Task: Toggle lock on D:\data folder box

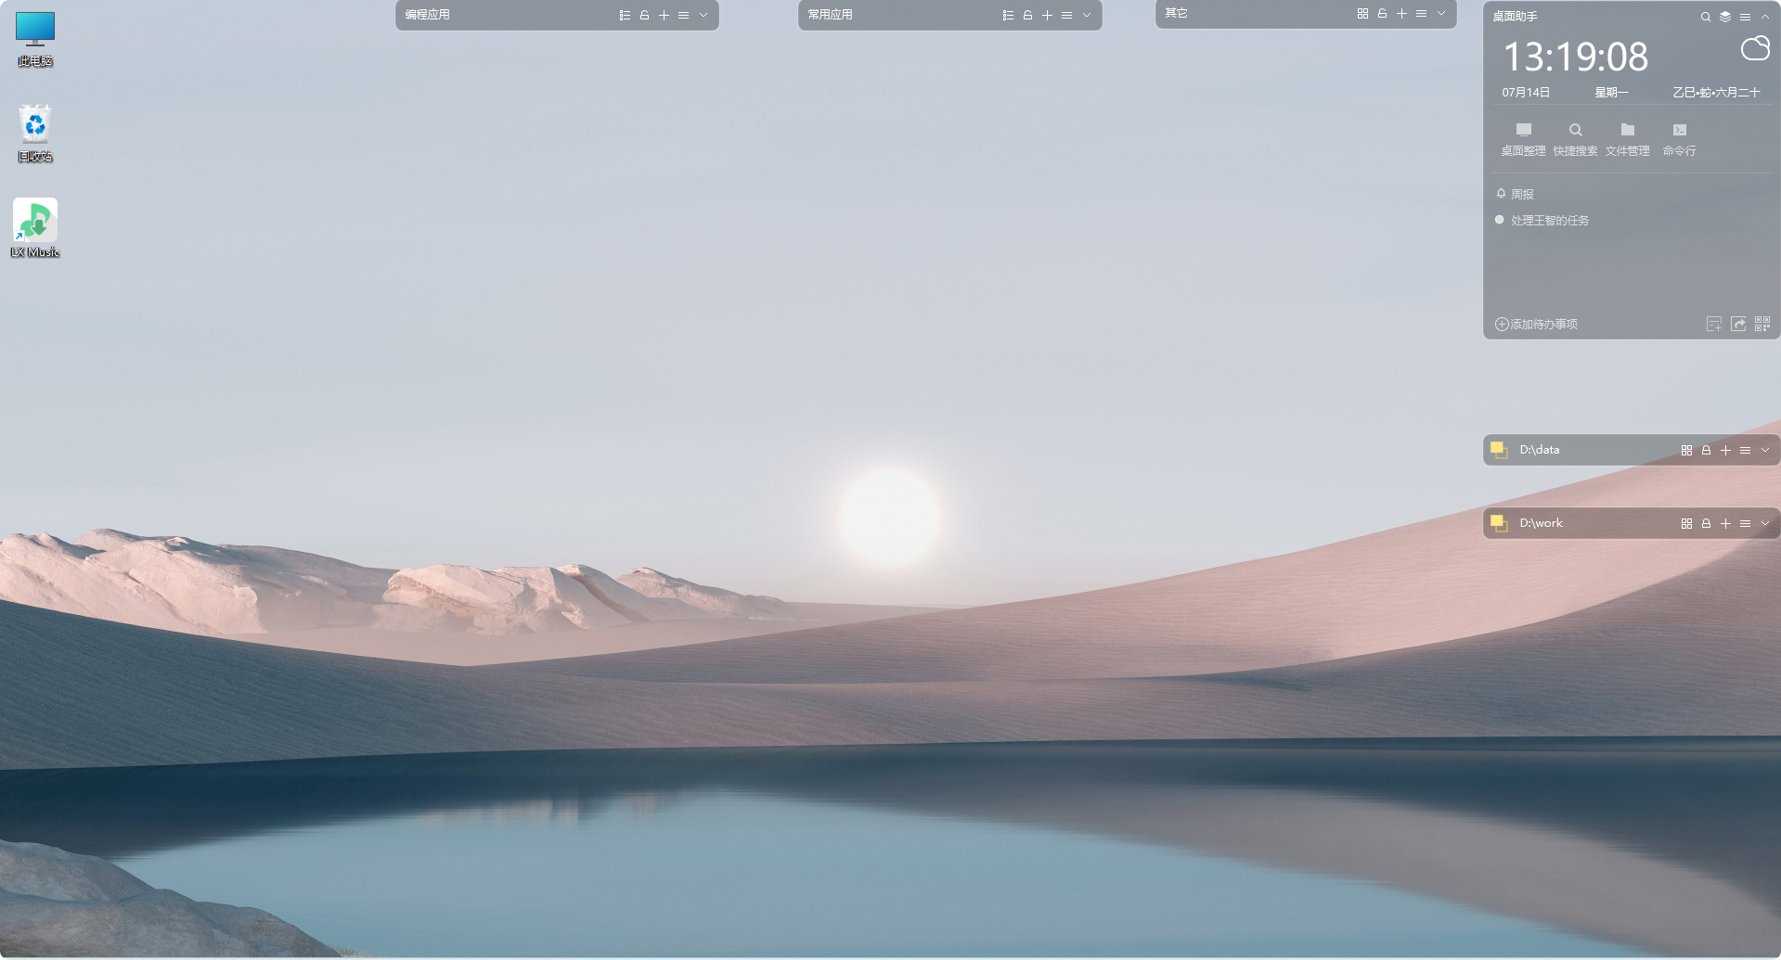Action: click(1706, 450)
